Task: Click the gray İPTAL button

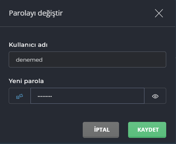Action: pos(101,130)
